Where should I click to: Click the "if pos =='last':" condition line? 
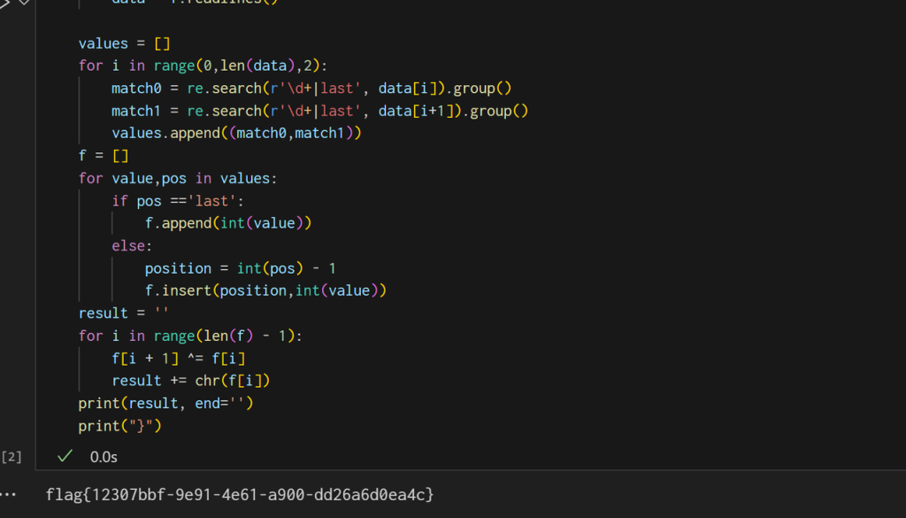[x=177, y=200]
